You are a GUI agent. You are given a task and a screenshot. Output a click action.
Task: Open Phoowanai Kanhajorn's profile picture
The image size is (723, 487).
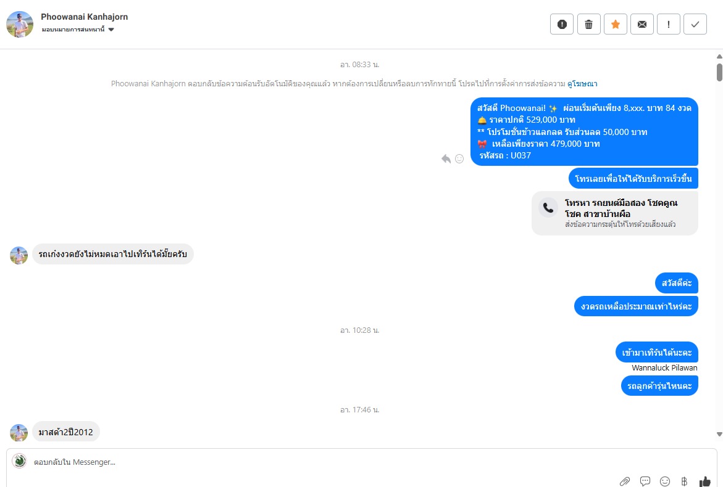[x=20, y=24]
